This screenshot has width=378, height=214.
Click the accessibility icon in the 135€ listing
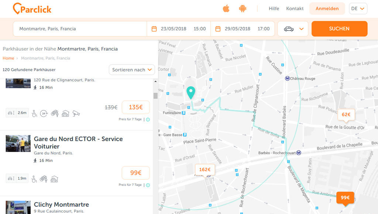coord(34,113)
